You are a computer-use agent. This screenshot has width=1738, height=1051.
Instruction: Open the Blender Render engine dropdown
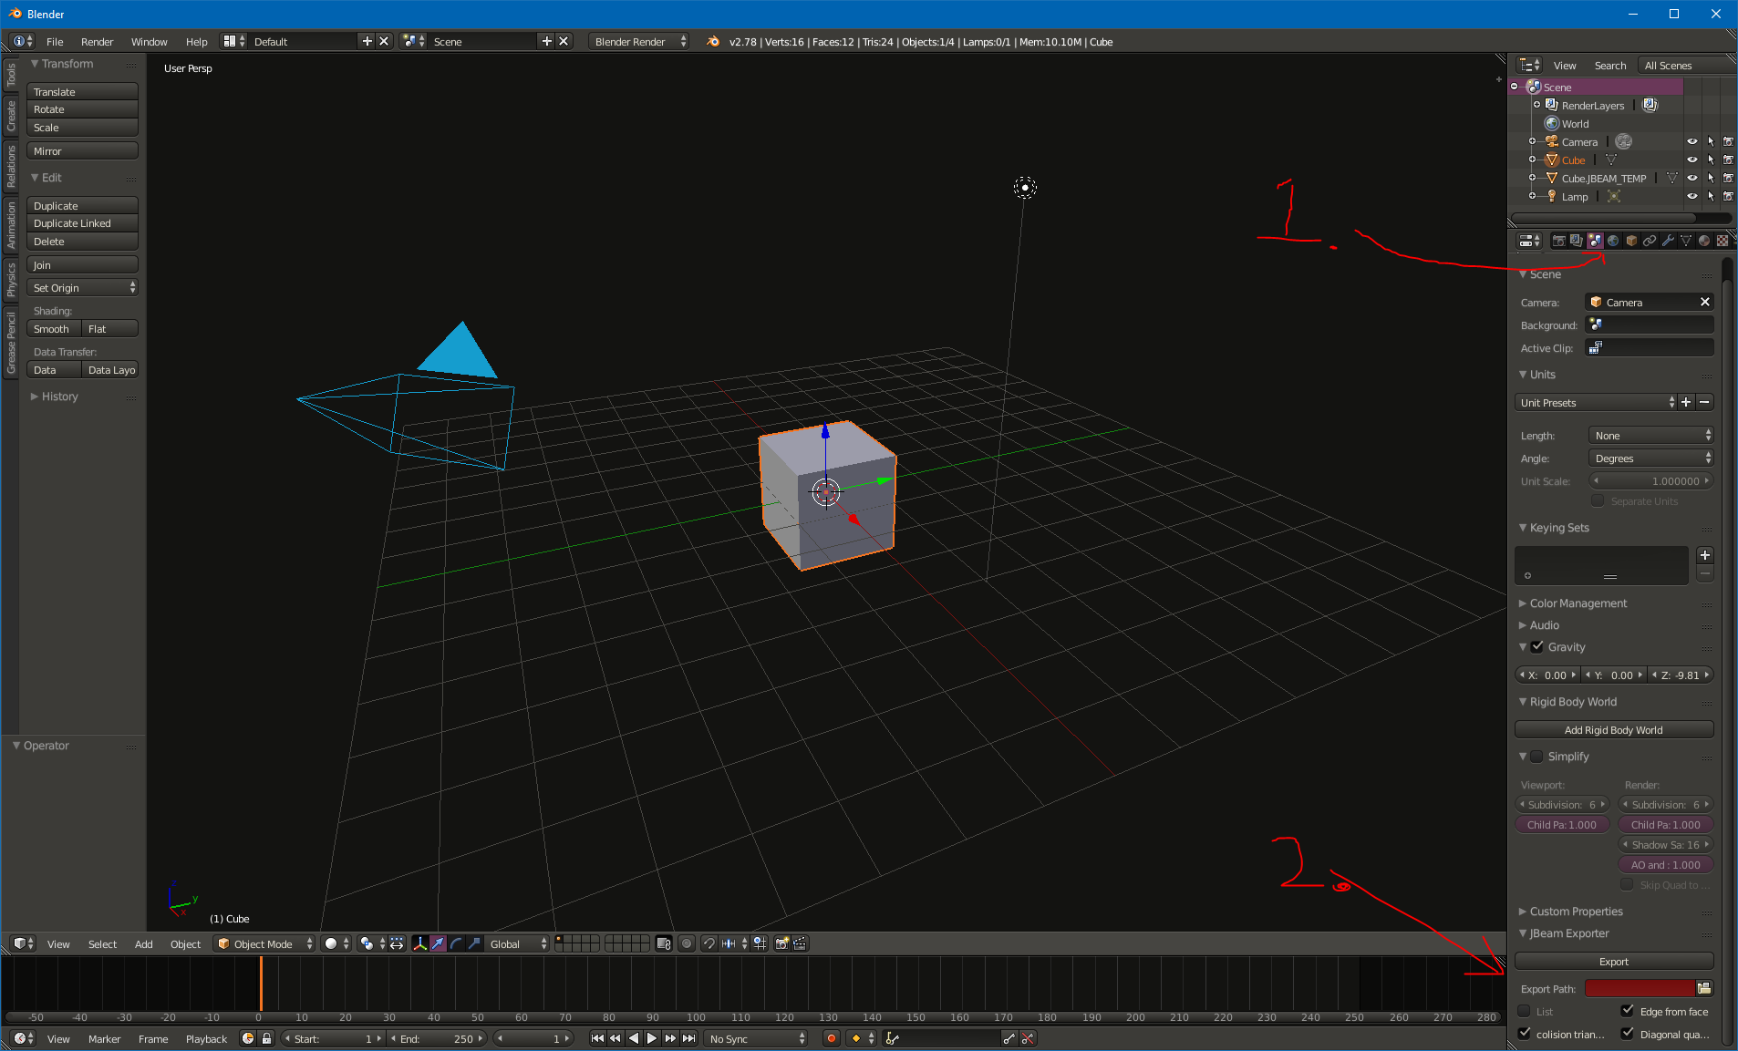pos(638,42)
